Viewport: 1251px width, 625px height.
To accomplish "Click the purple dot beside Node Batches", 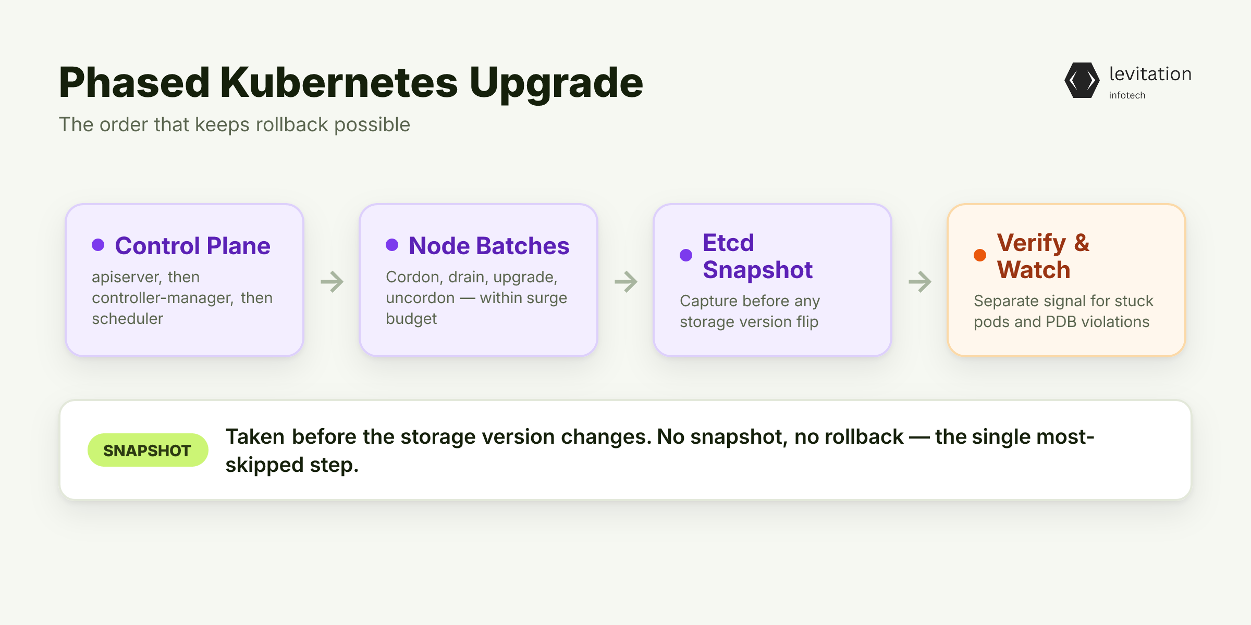I will [x=392, y=245].
